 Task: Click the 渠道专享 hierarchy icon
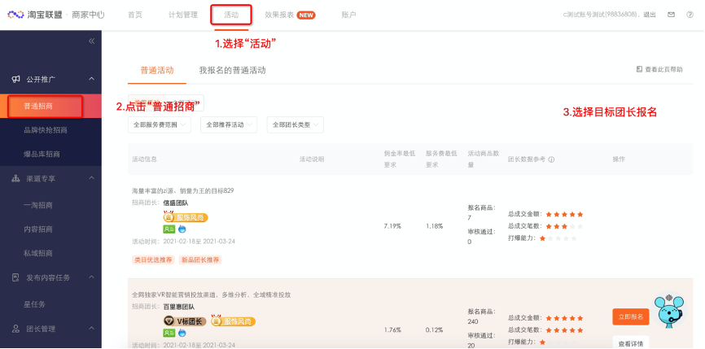[x=15, y=178]
